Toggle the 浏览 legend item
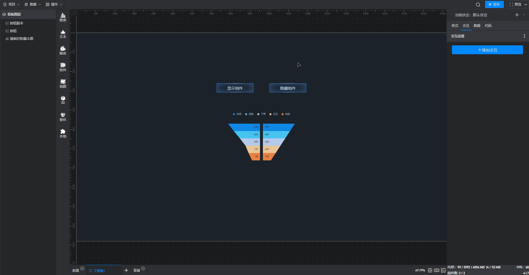The image size is (529, 275). point(249,114)
